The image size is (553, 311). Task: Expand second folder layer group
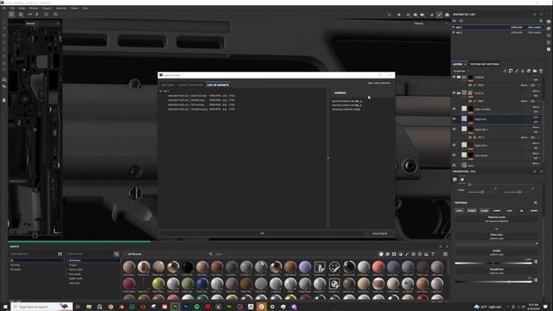pyautogui.click(x=459, y=93)
